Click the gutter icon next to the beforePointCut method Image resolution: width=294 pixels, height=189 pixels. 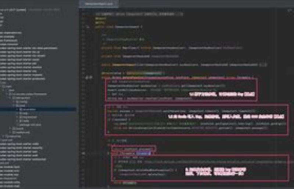87,78
